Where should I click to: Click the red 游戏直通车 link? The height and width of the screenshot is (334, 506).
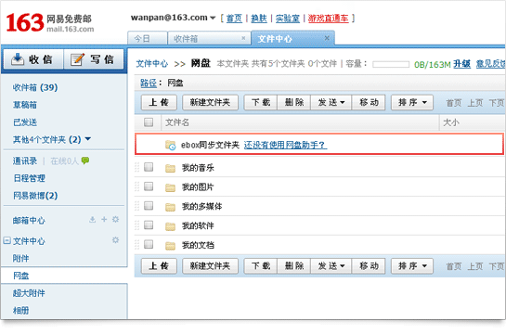tap(328, 19)
